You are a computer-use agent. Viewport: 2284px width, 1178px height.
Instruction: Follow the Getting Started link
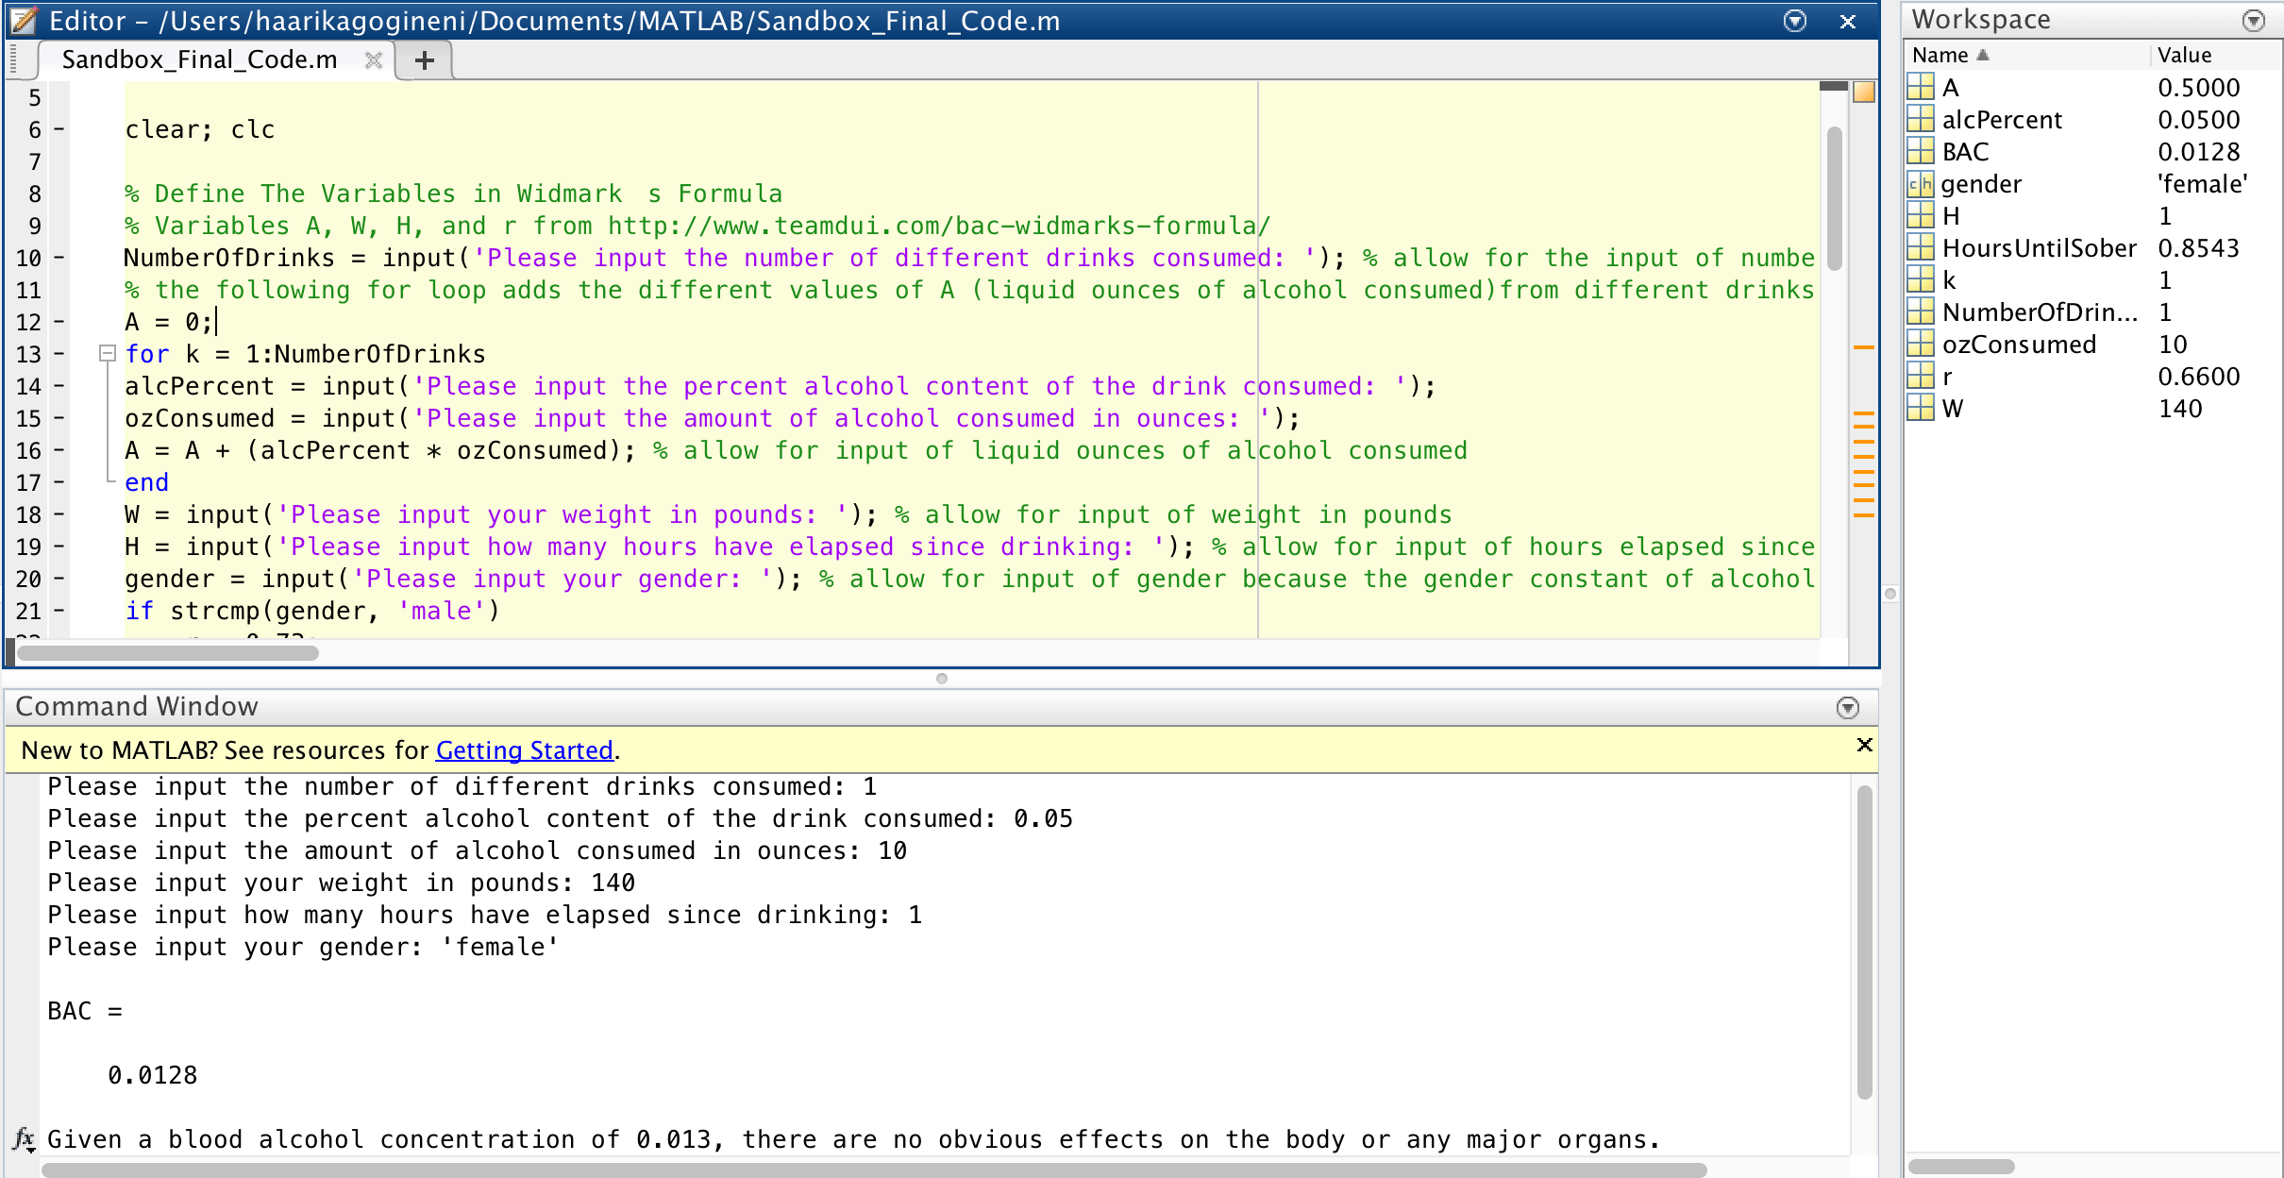[524, 750]
